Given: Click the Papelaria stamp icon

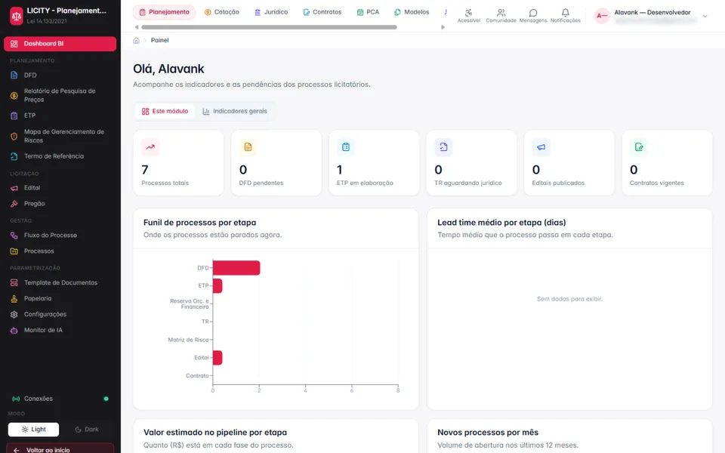Looking at the screenshot, I should [14, 299].
